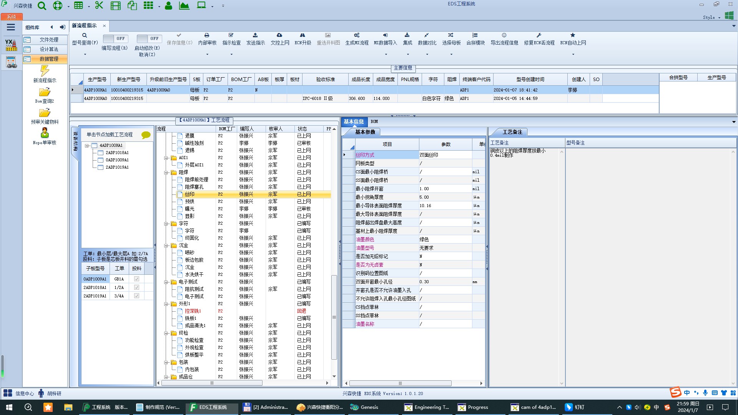Click 信息中心 in the status bar
The width and height of the screenshot is (738, 415).
click(x=24, y=393)
